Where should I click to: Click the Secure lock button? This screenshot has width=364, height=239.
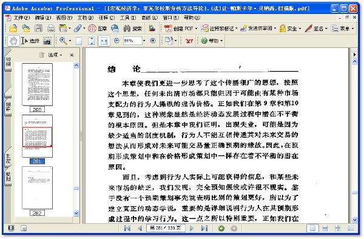(290, 29)
